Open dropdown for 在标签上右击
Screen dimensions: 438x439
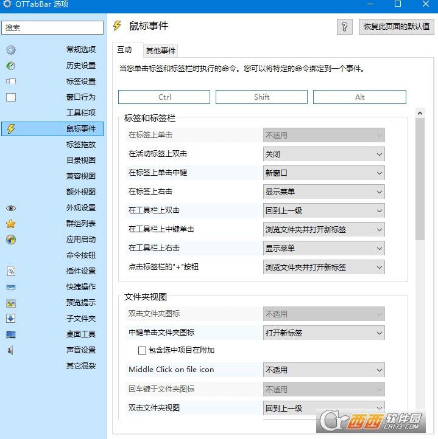pos(324,192)
